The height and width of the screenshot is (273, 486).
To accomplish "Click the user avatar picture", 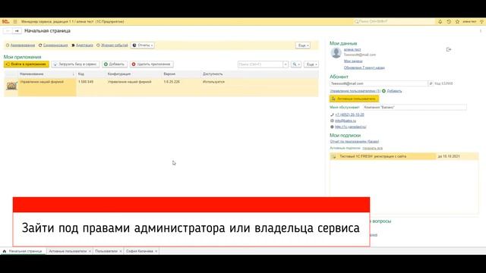I will [x=336, y=53].
